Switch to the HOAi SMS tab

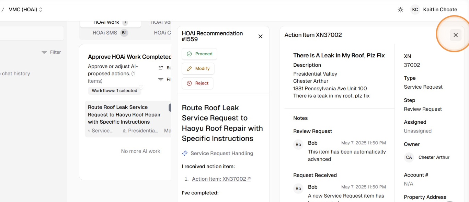pos(110,33)
